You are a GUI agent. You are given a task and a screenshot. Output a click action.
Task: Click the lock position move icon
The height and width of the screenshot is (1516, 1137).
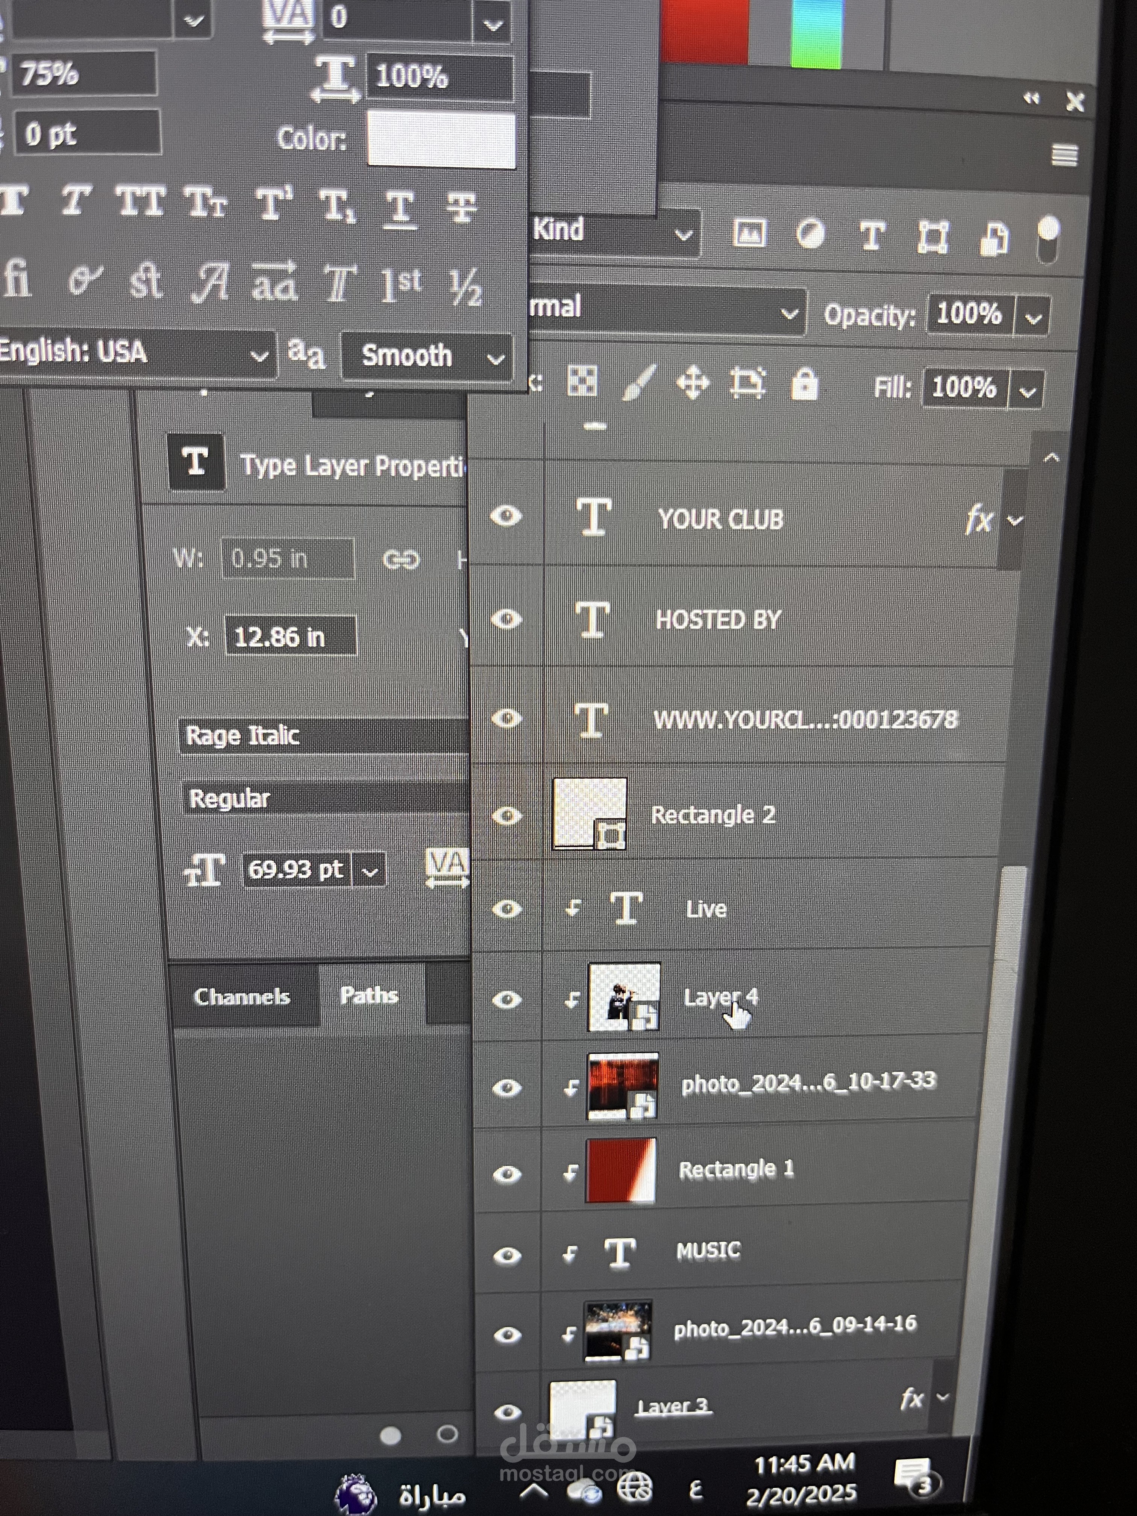point(693,382)
